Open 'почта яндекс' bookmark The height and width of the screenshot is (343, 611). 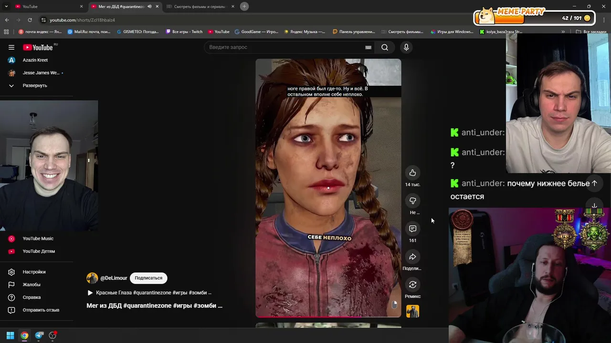(40, 32)
